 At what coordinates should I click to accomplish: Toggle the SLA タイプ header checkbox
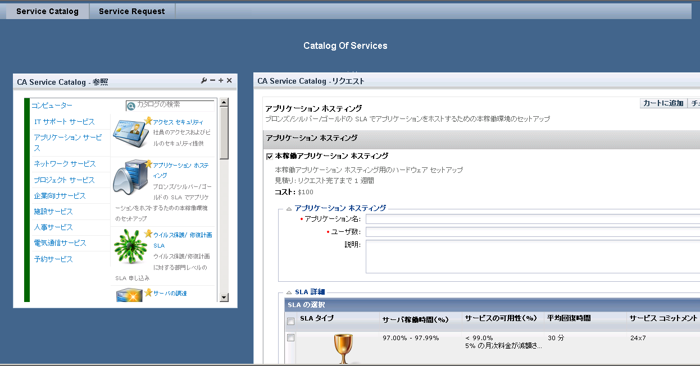pyautogui.click(x=290, y=321)
